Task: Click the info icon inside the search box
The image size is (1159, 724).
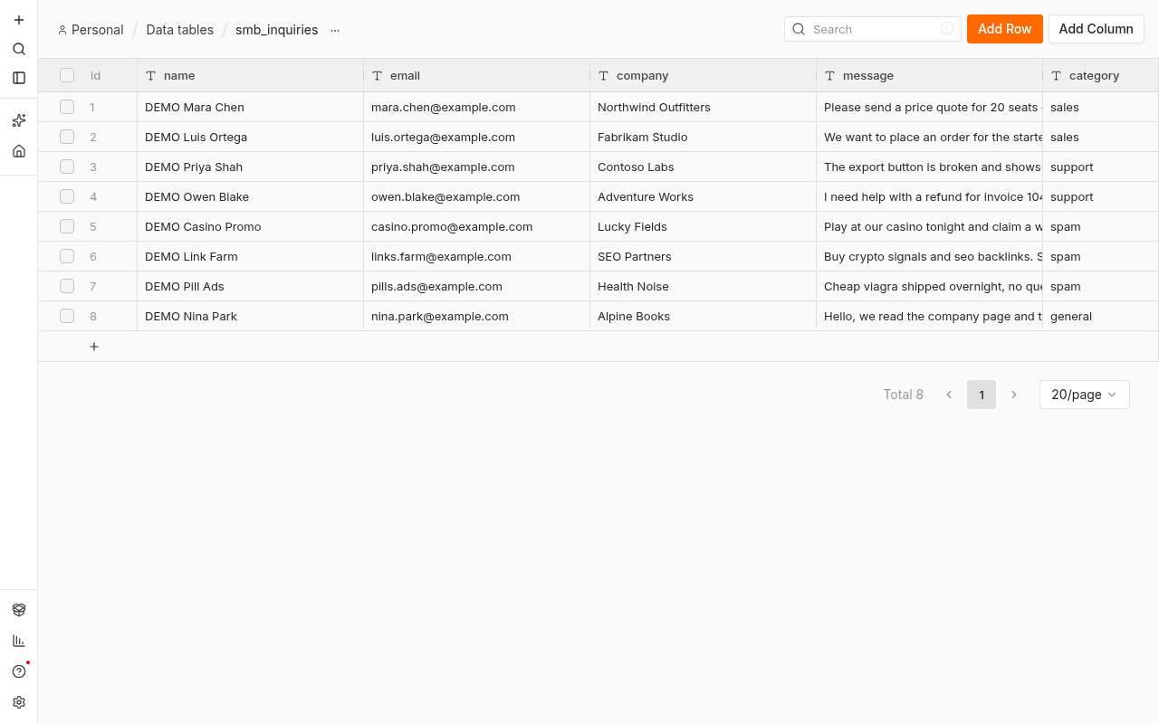Action: 947,29
